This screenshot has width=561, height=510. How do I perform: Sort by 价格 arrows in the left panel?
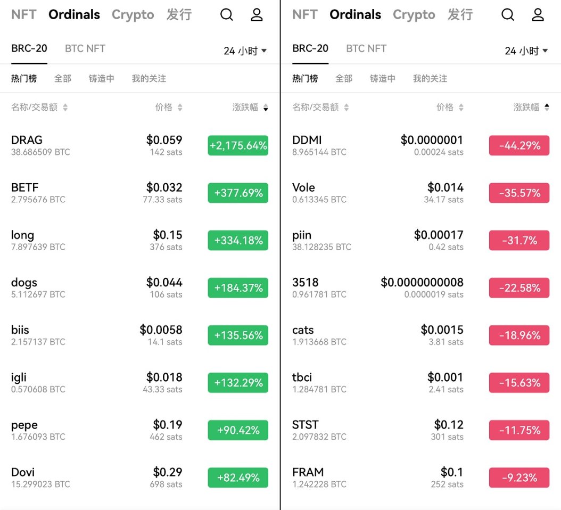tap(180, 108)
